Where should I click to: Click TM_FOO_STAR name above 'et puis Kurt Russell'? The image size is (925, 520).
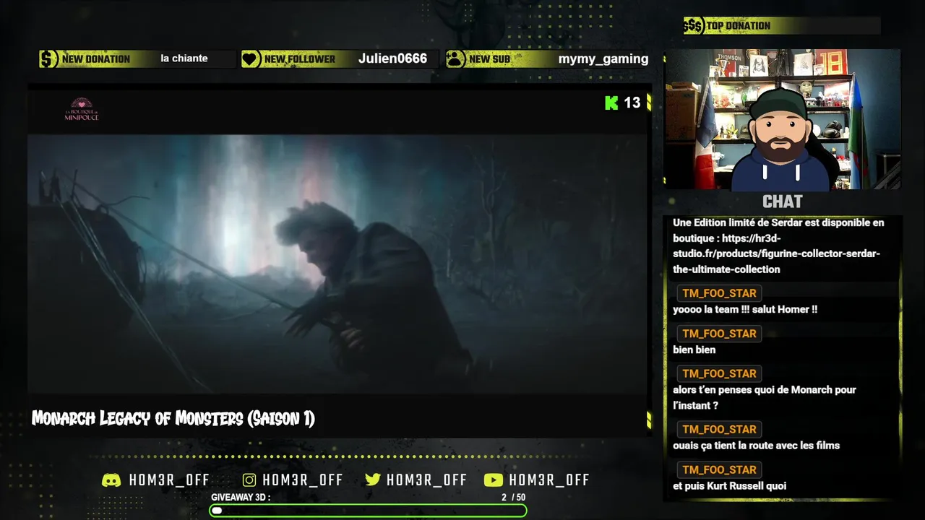pyautogui.click(x=719, y=469)
